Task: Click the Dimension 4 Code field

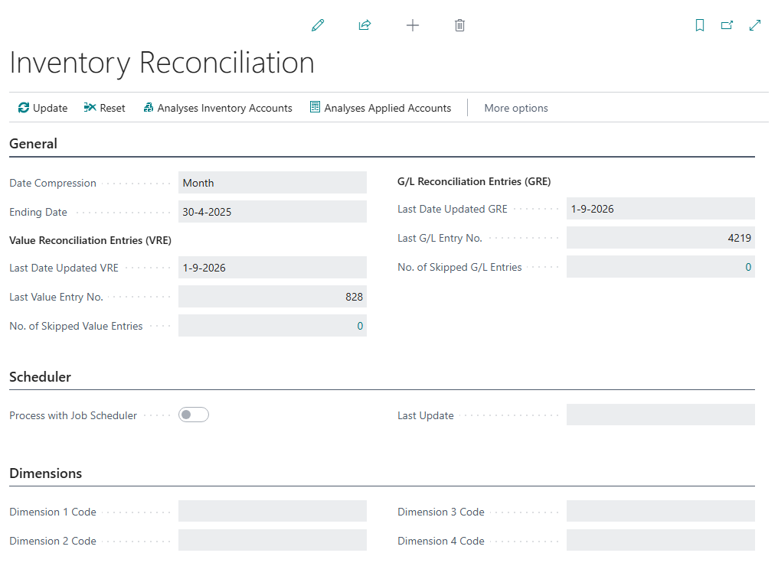Action: point(660,540)
